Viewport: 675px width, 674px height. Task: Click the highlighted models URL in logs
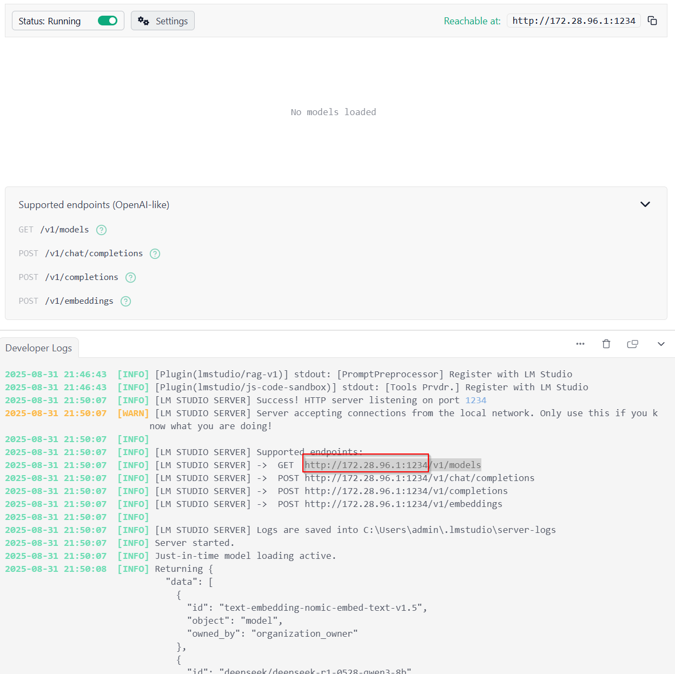366,464
